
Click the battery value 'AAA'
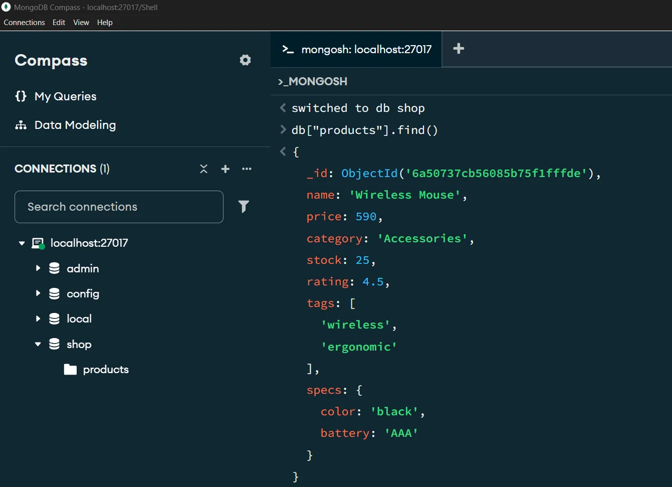[x=401, y=433]
